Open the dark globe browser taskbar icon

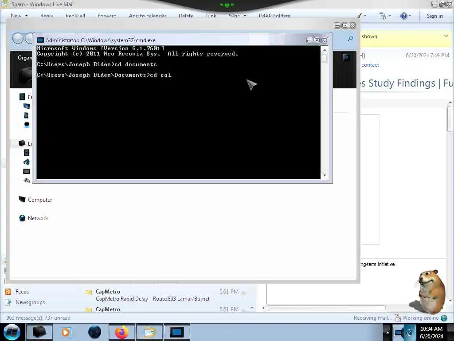point(94,332)
